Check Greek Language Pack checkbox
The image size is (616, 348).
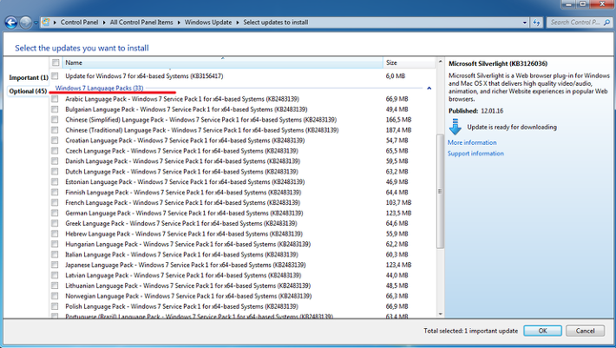pyautogui.click(x=55, y=224)
